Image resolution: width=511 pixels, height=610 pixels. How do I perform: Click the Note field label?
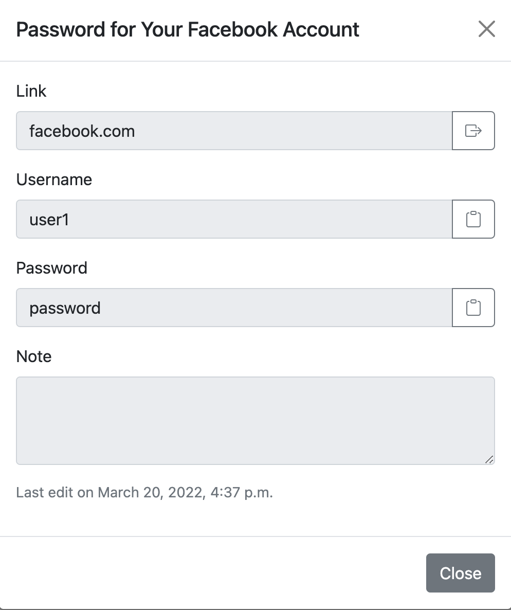[34, 356]
